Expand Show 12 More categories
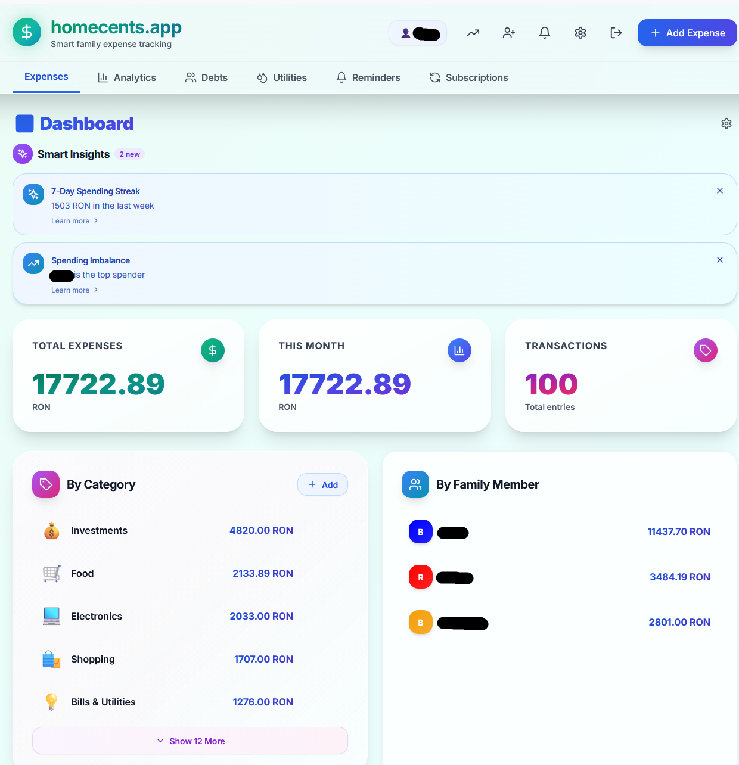This screenshot has height=765, width=739. [190, 741]
